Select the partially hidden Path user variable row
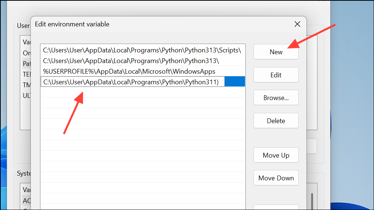 pos(26,64)
